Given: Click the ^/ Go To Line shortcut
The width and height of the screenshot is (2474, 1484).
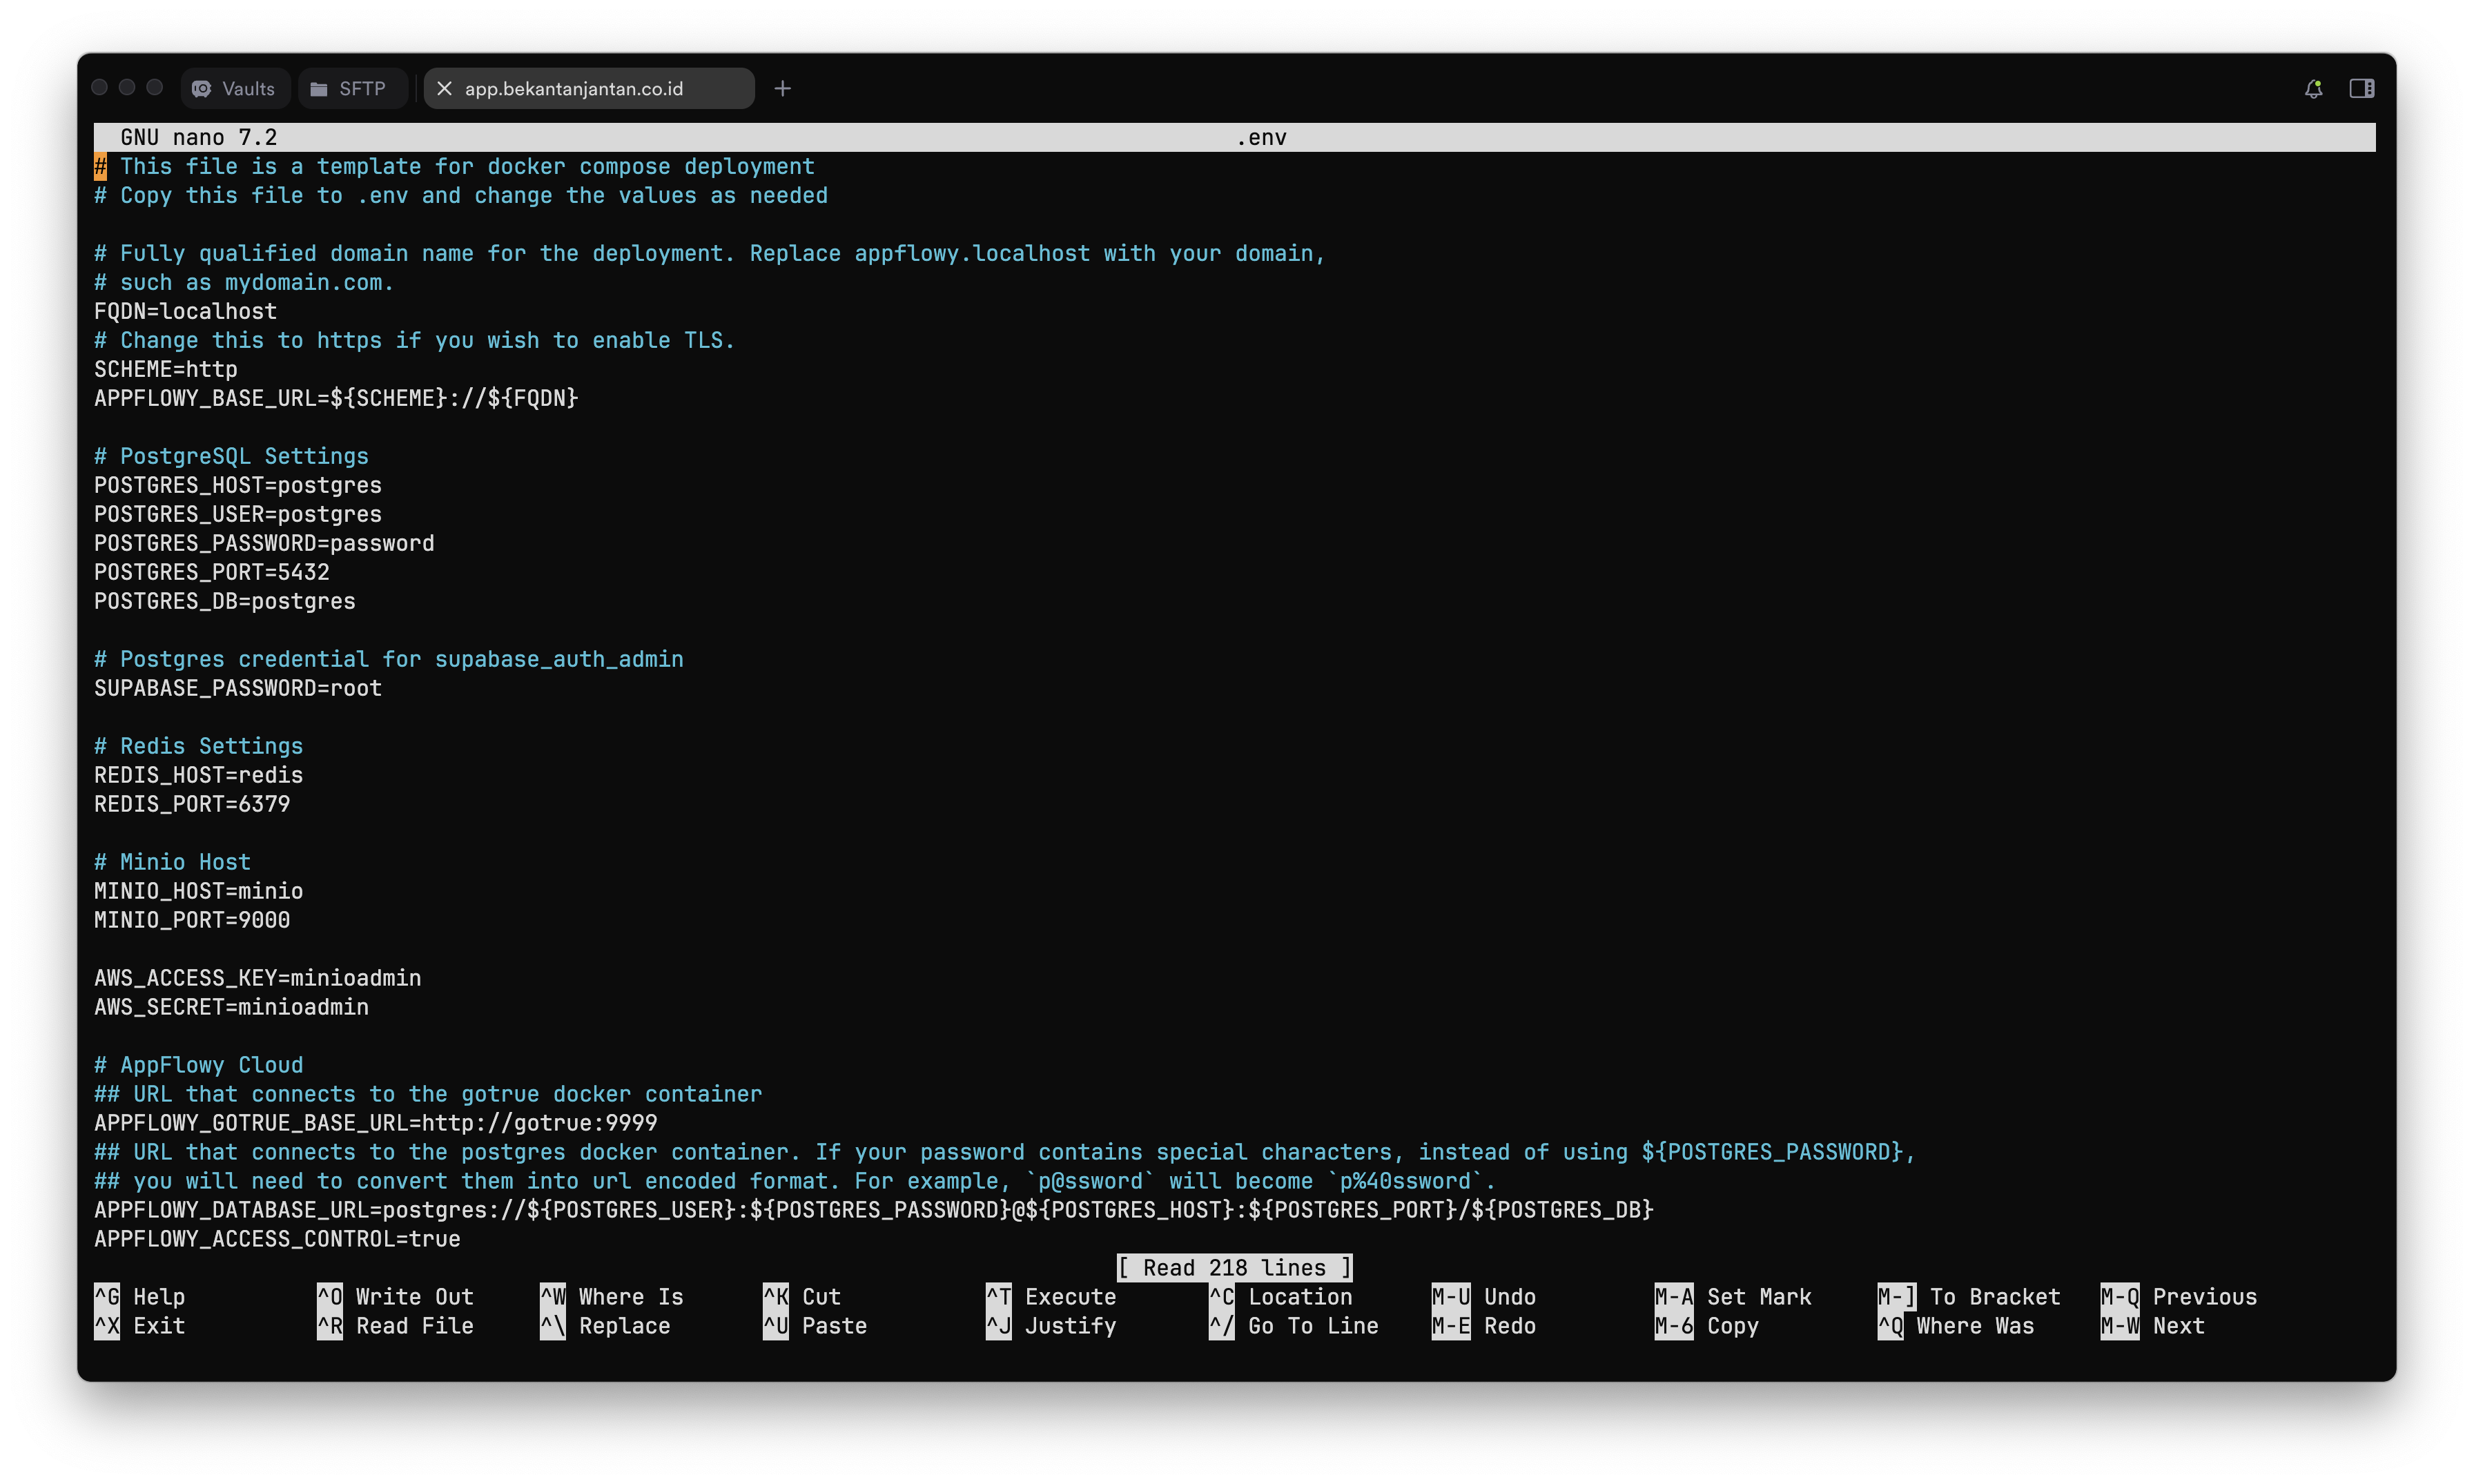Looking at the screenshot, I should point(1294,1325).
